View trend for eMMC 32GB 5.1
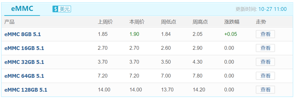This screenshot has height=99, width=295. [x=265, y=62]
